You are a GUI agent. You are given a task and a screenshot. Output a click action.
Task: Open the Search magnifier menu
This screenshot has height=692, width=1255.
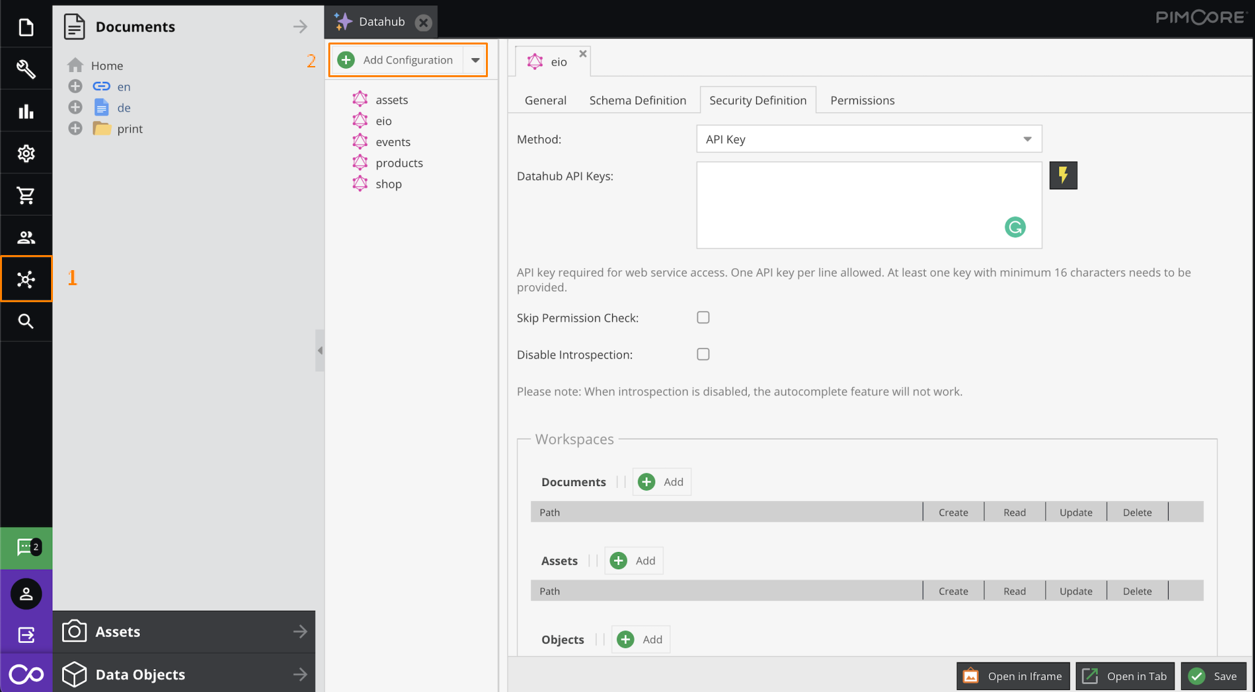pyautogui.click(x=26, y=321)
